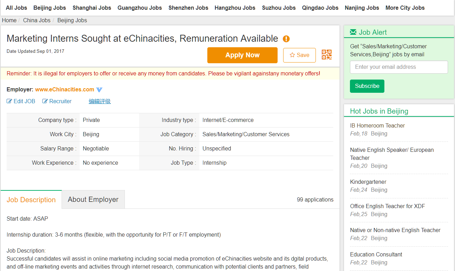
Task: Click the Job Alert envelope icon
Action: coord(353,32)
